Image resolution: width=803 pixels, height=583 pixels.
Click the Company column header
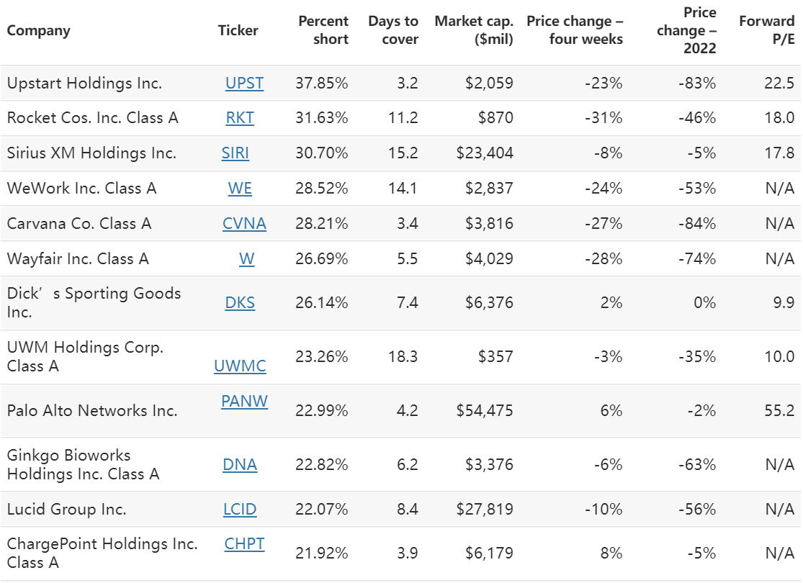point(39,30)
